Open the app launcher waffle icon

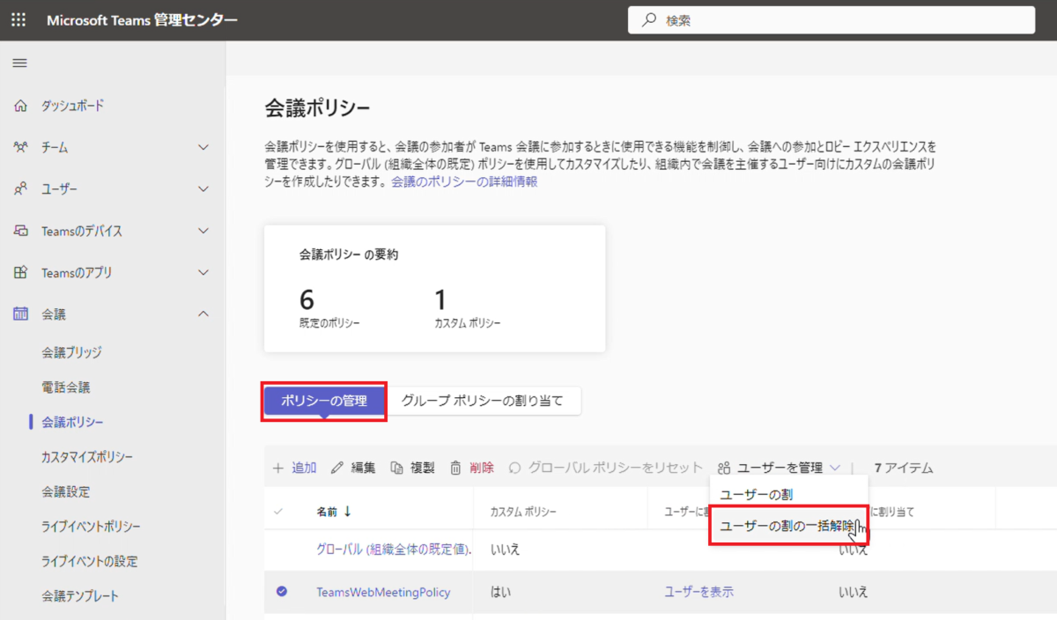pyautogui.click(x=18, y=19)
